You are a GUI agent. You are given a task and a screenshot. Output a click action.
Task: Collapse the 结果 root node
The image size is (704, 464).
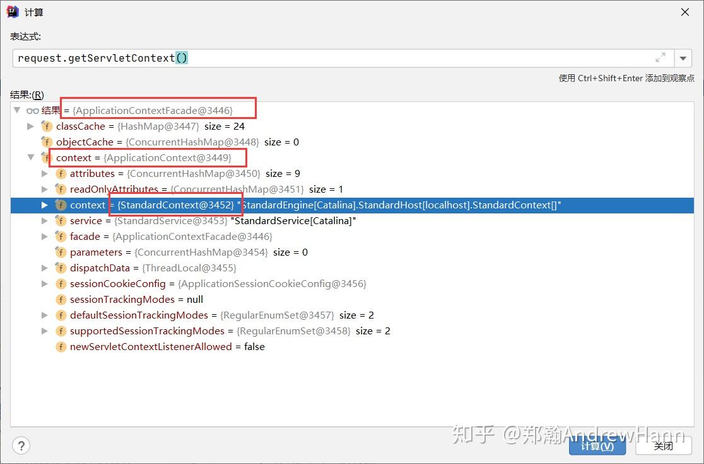16,110
